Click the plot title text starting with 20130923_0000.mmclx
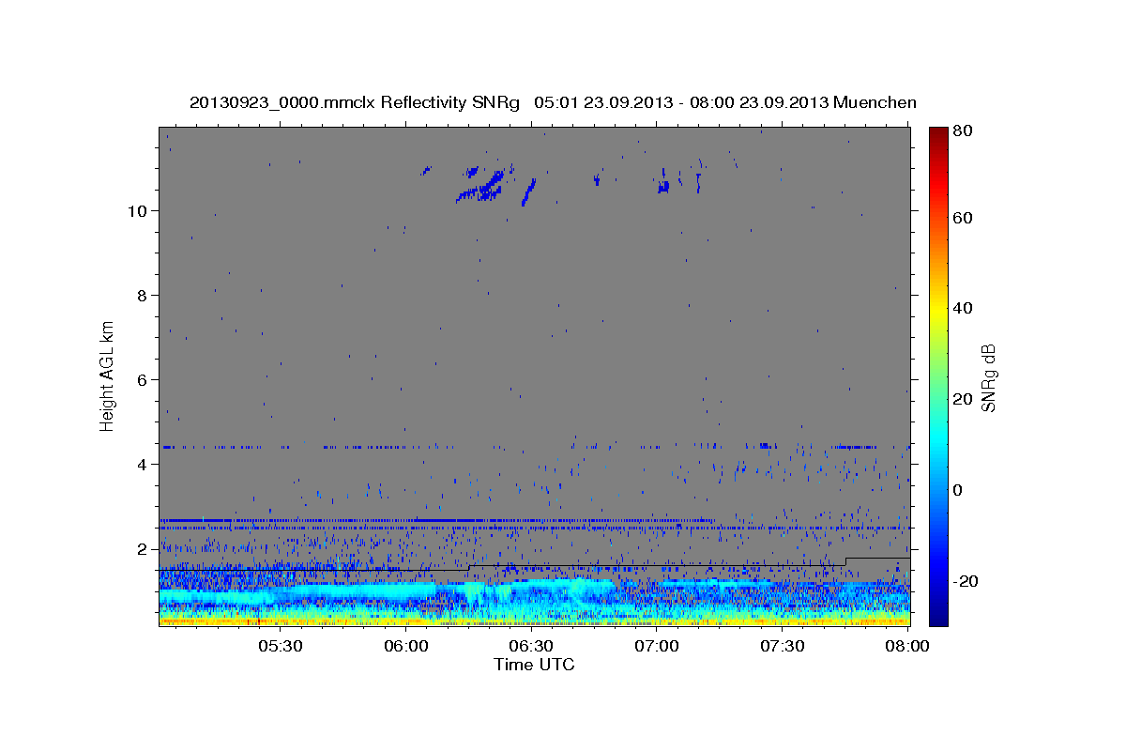The width and height of the screenshot is (1126, 751). (553, 102)
